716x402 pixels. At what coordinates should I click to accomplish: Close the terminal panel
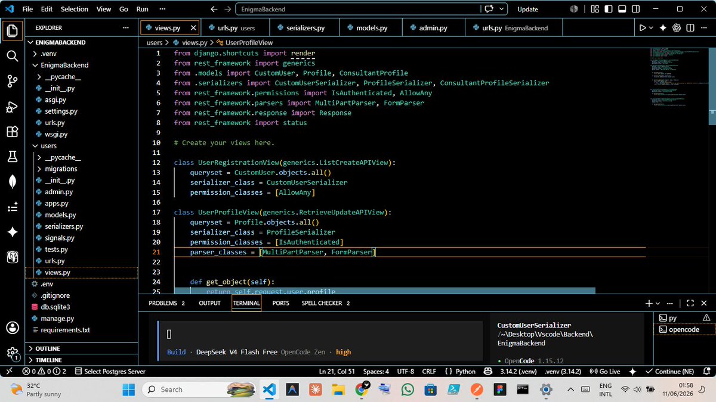(x=704, y=303)
